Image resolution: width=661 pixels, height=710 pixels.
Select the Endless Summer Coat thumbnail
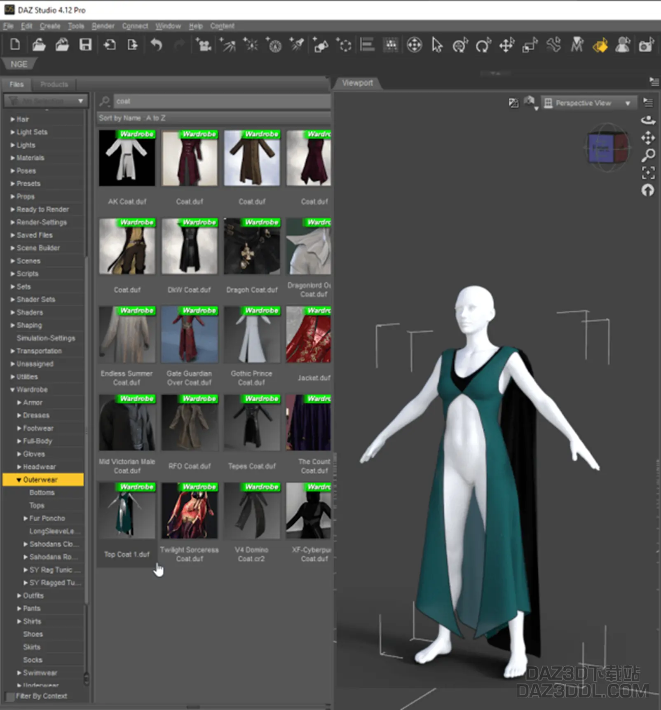(127, 335)
